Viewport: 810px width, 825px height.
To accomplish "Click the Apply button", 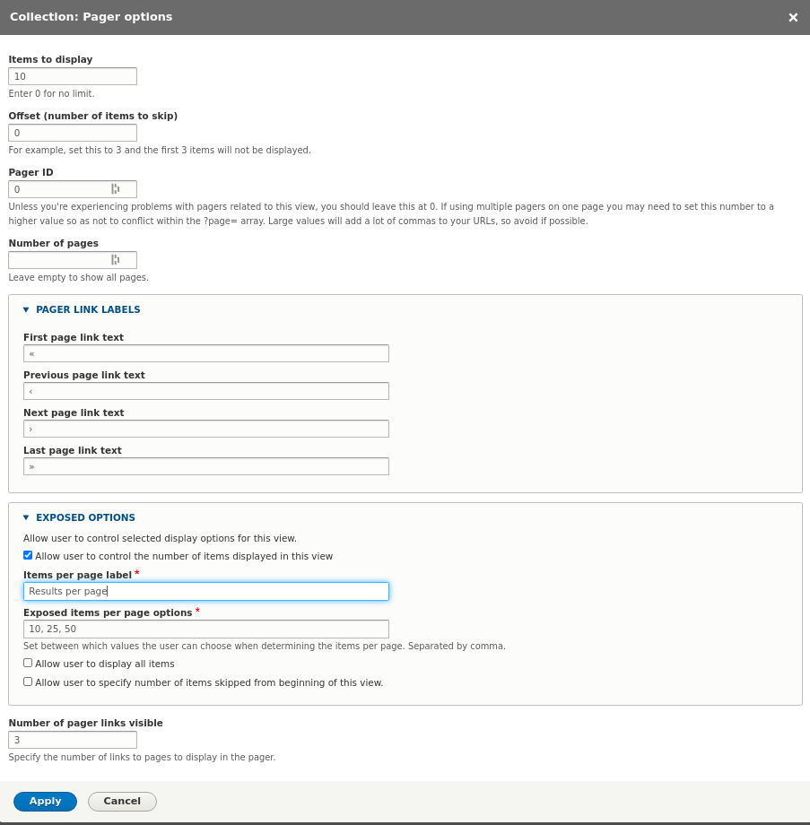I will [45, 801].
